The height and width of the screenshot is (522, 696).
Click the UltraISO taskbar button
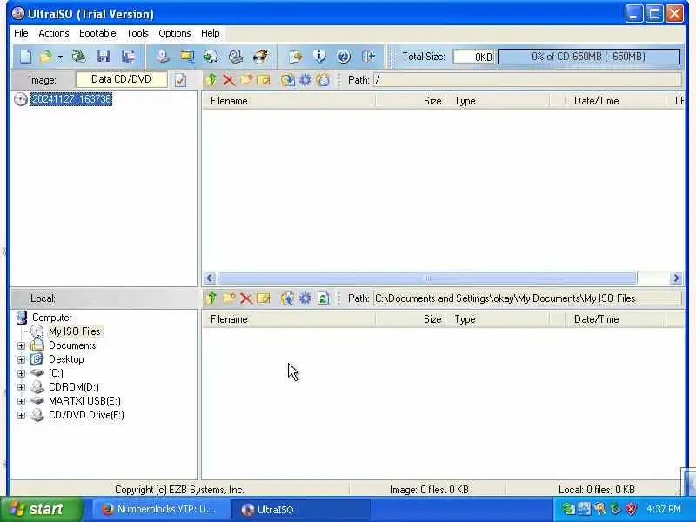coord(300,509)
